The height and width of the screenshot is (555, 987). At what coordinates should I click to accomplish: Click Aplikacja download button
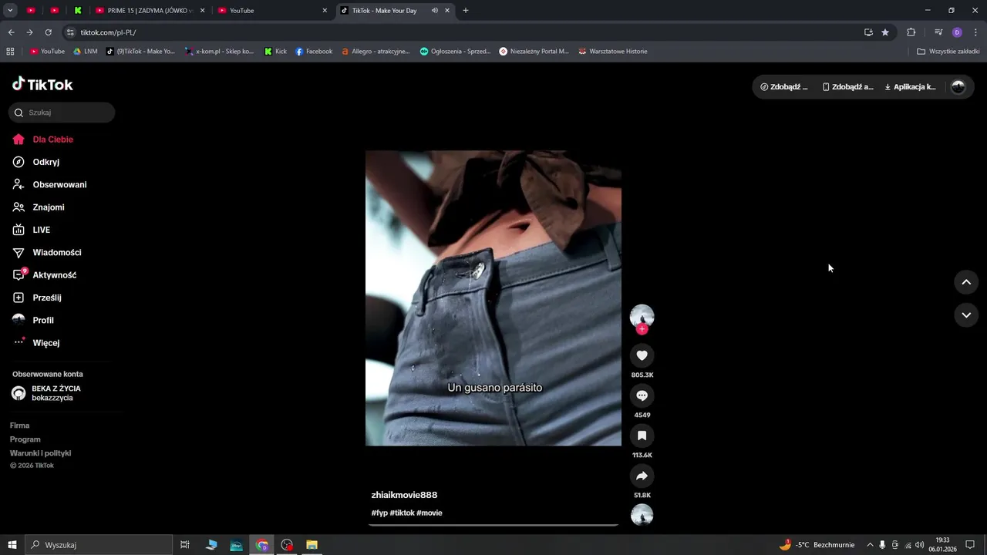coord(910,87)
